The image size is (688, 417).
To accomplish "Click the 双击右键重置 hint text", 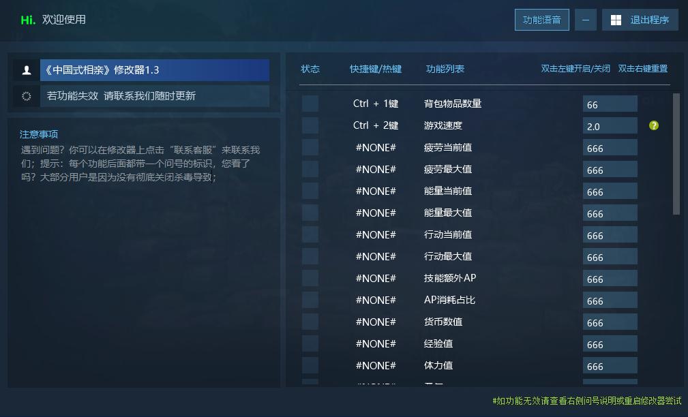I will click(x=643, y=69).
